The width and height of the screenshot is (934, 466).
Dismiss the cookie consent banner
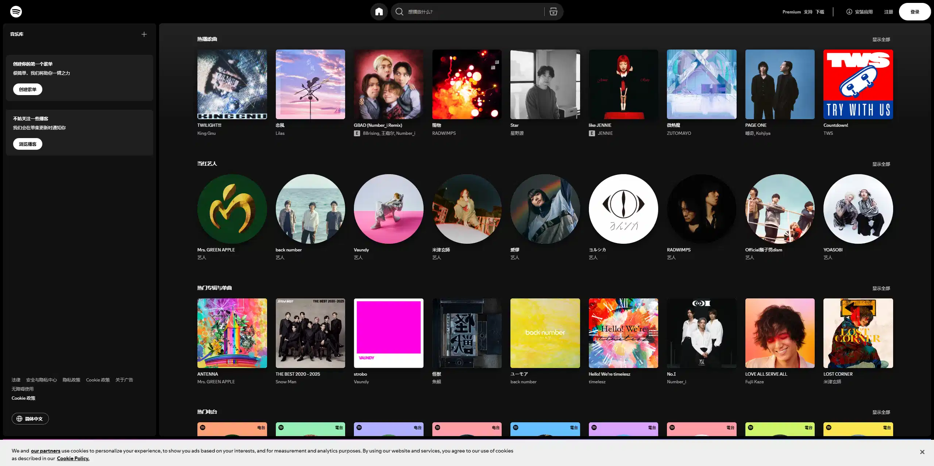[x=922, y=451]
